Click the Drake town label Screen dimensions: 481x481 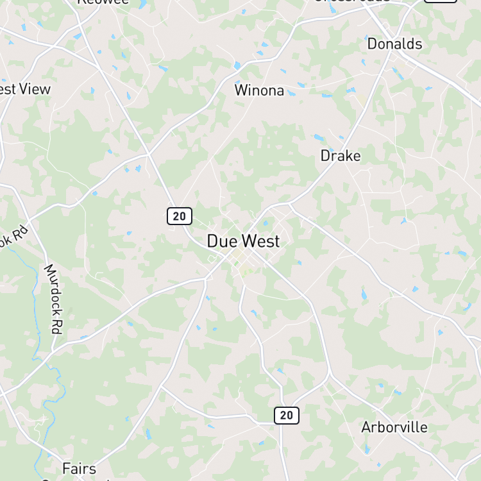[x=341, y=156]
